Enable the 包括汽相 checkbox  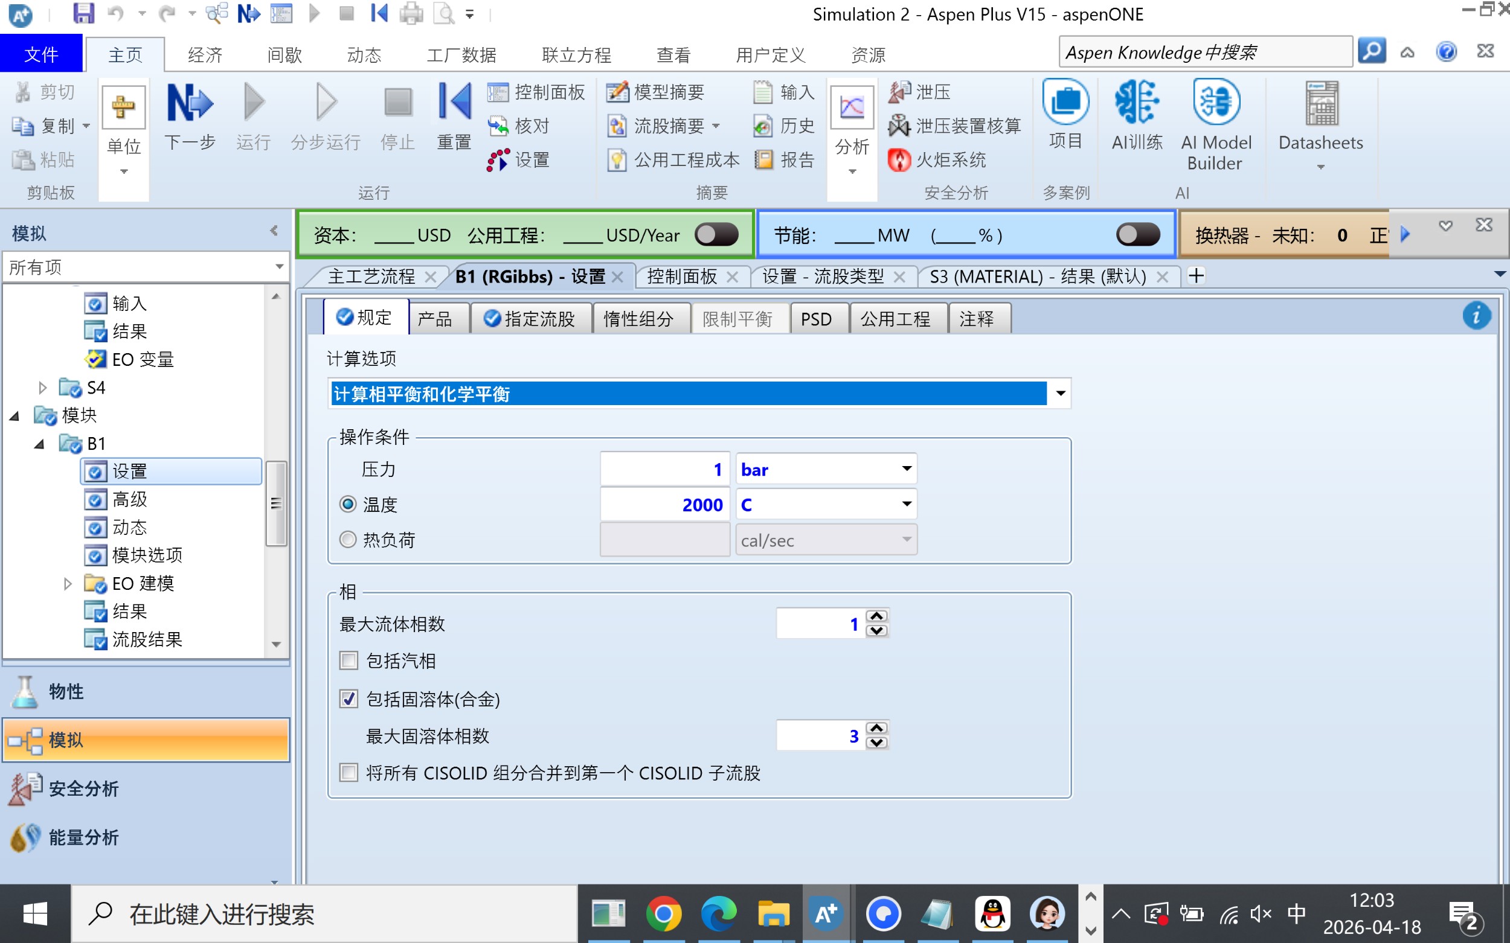(349, 660)
